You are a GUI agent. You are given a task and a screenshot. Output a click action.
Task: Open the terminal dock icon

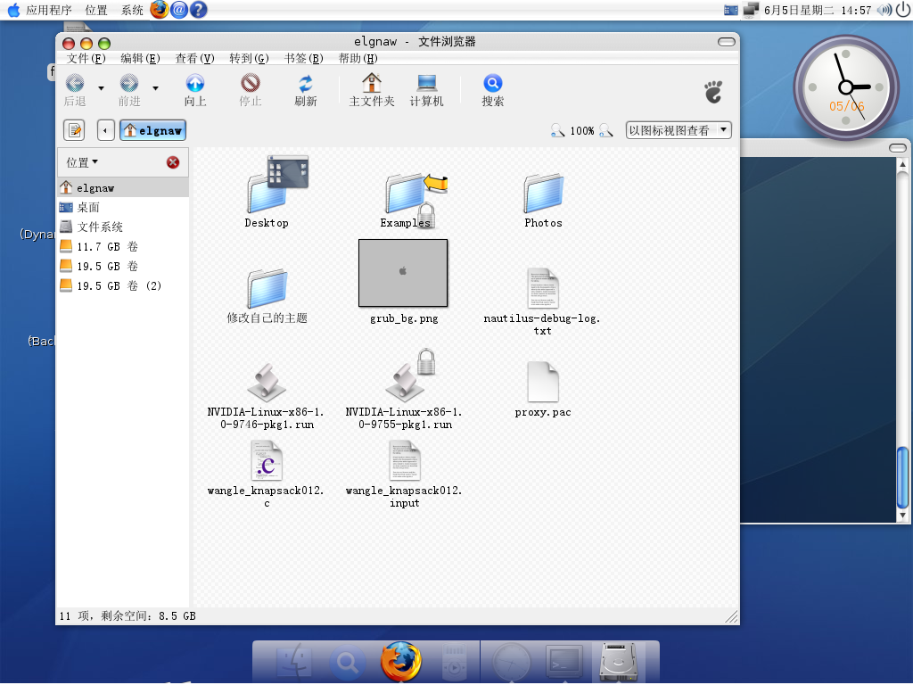563,662
